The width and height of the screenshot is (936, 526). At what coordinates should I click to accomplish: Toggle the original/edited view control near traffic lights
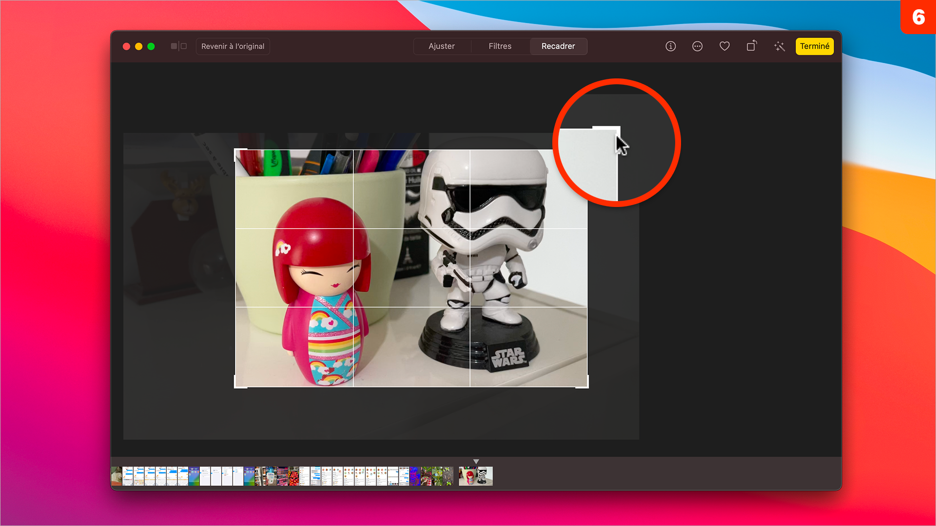tap(178, 46)
